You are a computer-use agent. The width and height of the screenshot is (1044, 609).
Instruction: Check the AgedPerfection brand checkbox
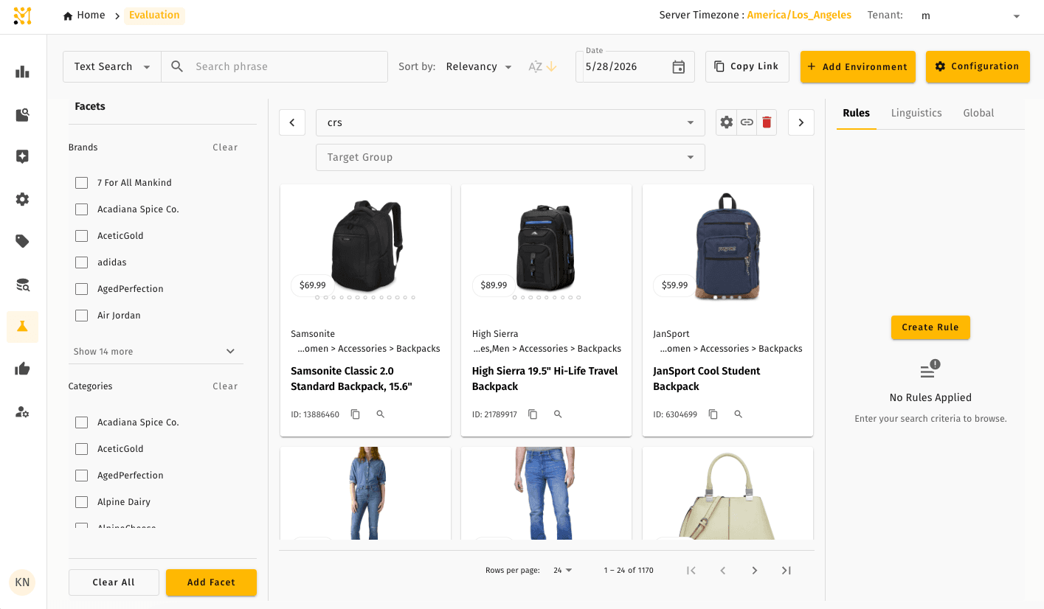[x=82, y=289]
